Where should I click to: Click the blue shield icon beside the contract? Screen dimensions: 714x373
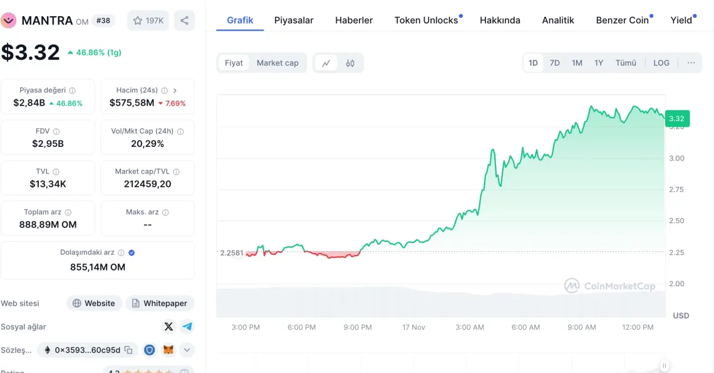[x=149, y=350]
